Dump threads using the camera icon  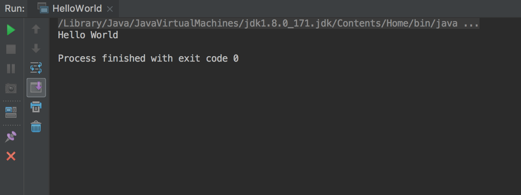coord(11,88)
